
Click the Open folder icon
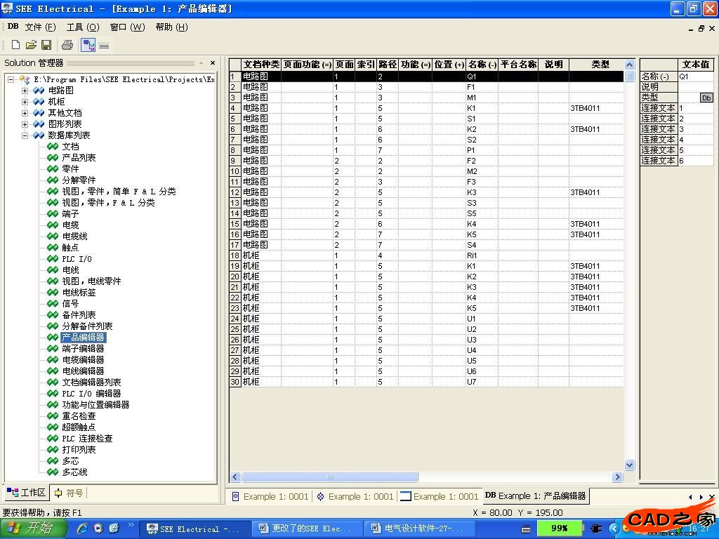(31, 45)
